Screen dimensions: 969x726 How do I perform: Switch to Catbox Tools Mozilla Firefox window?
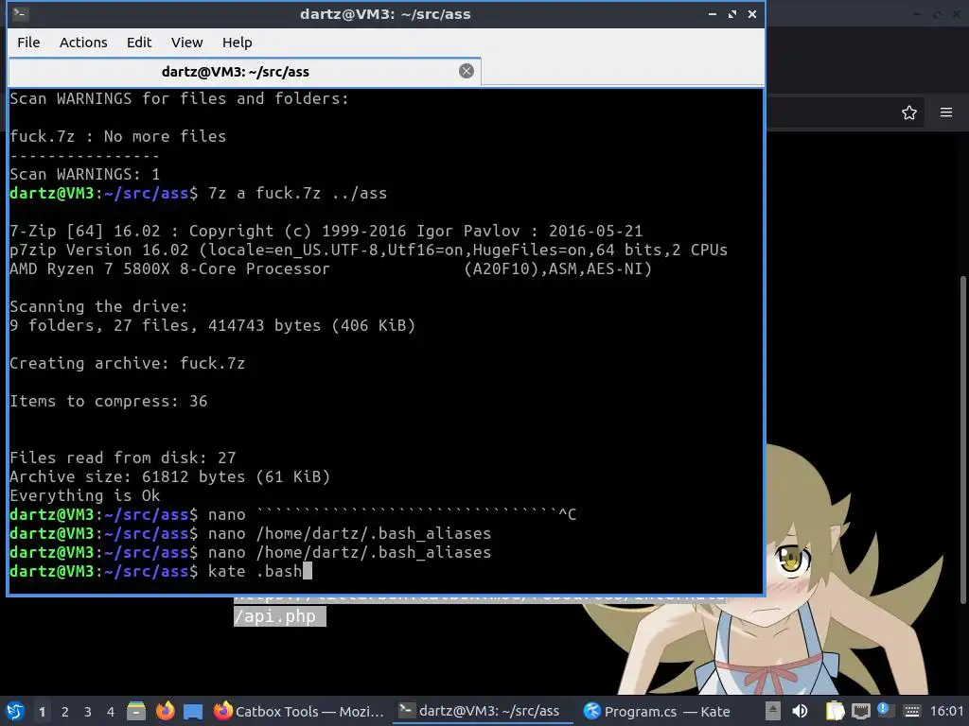300,711
